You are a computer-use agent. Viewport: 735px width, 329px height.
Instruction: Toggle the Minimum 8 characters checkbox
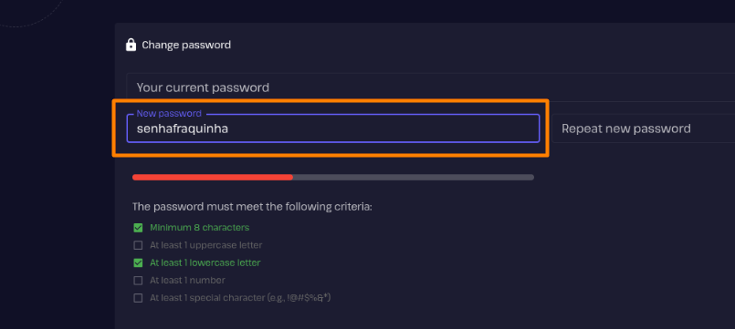(138, 228)
